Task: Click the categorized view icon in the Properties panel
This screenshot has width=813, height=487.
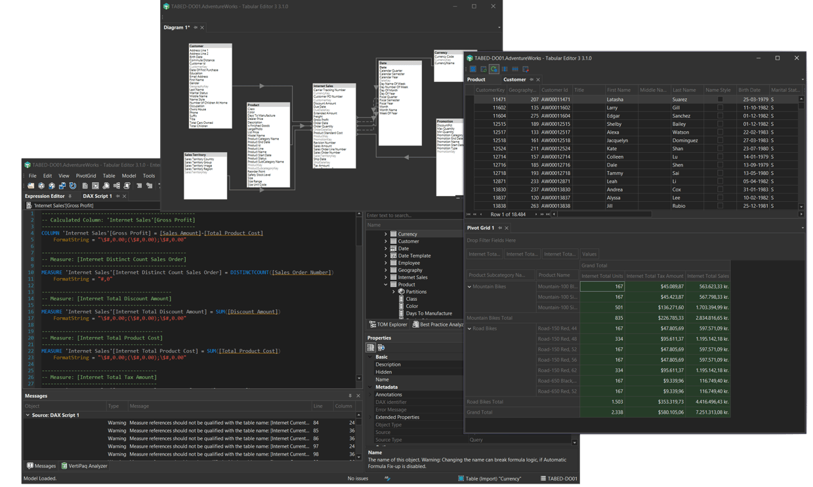Action: click(371, 348)
